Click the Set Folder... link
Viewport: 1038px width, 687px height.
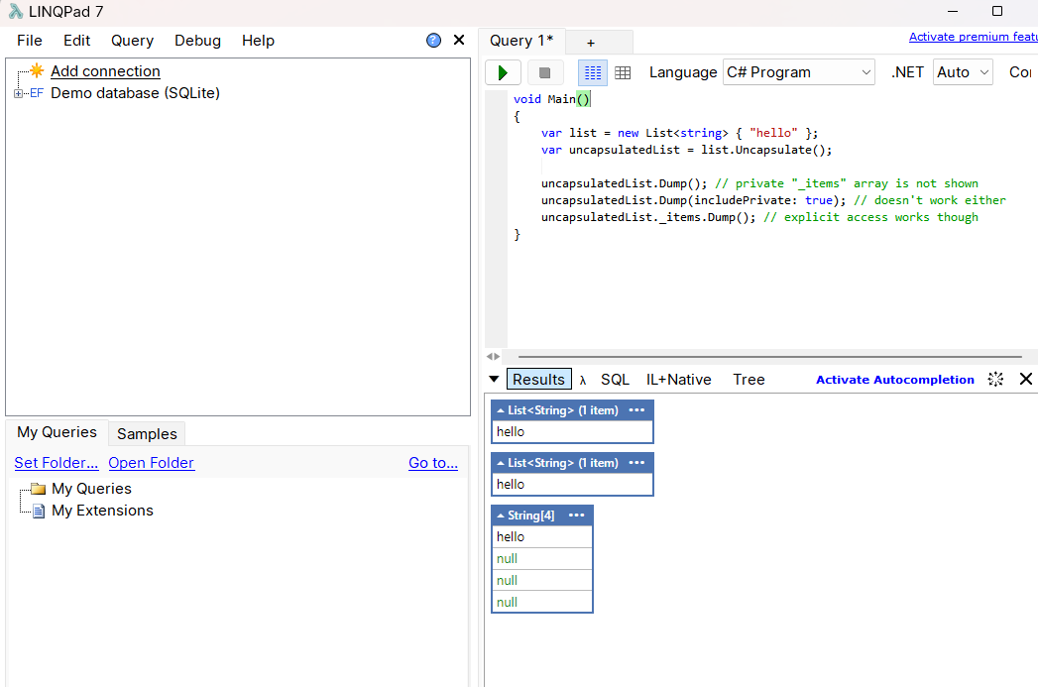(57, 463)
